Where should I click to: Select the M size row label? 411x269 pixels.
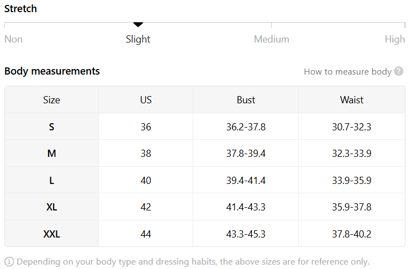pyautogui.click(x=51, y=154)
